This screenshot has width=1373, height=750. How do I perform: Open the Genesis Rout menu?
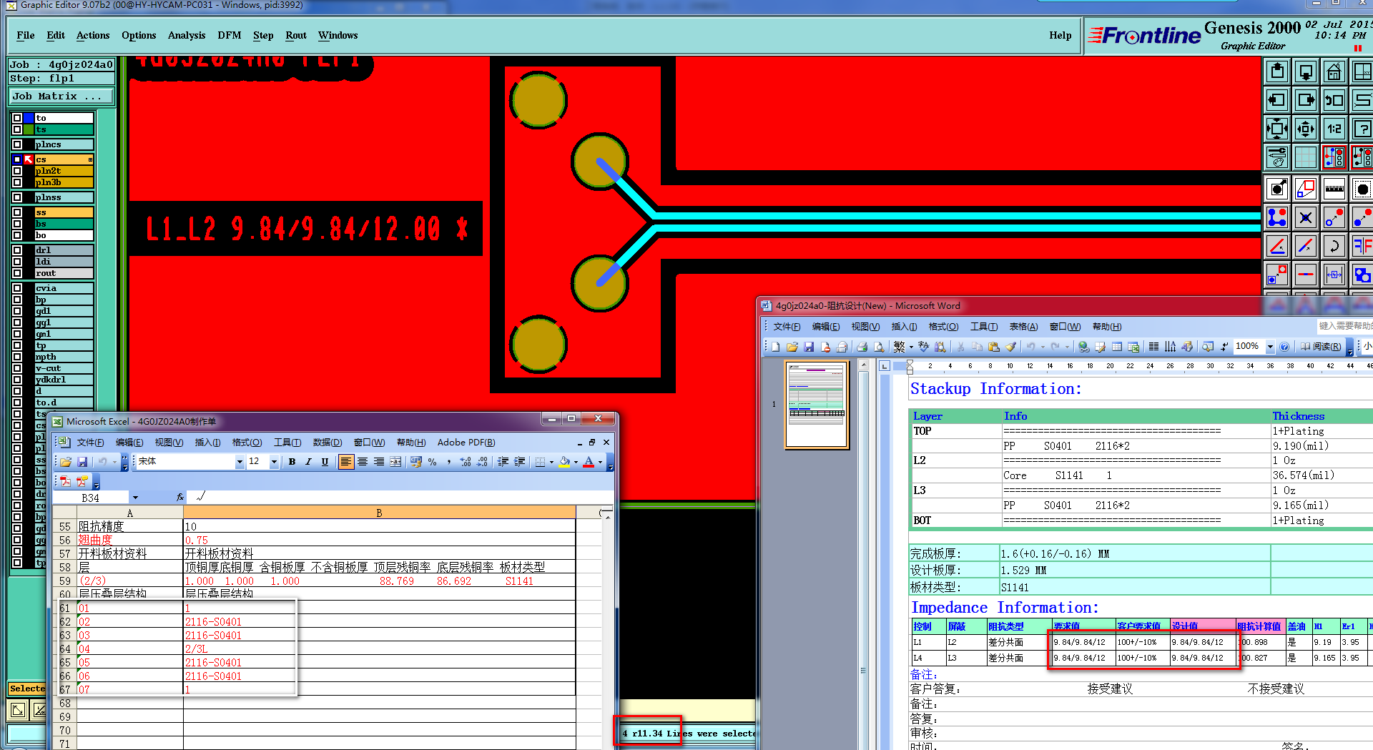(x=296, y=35)
